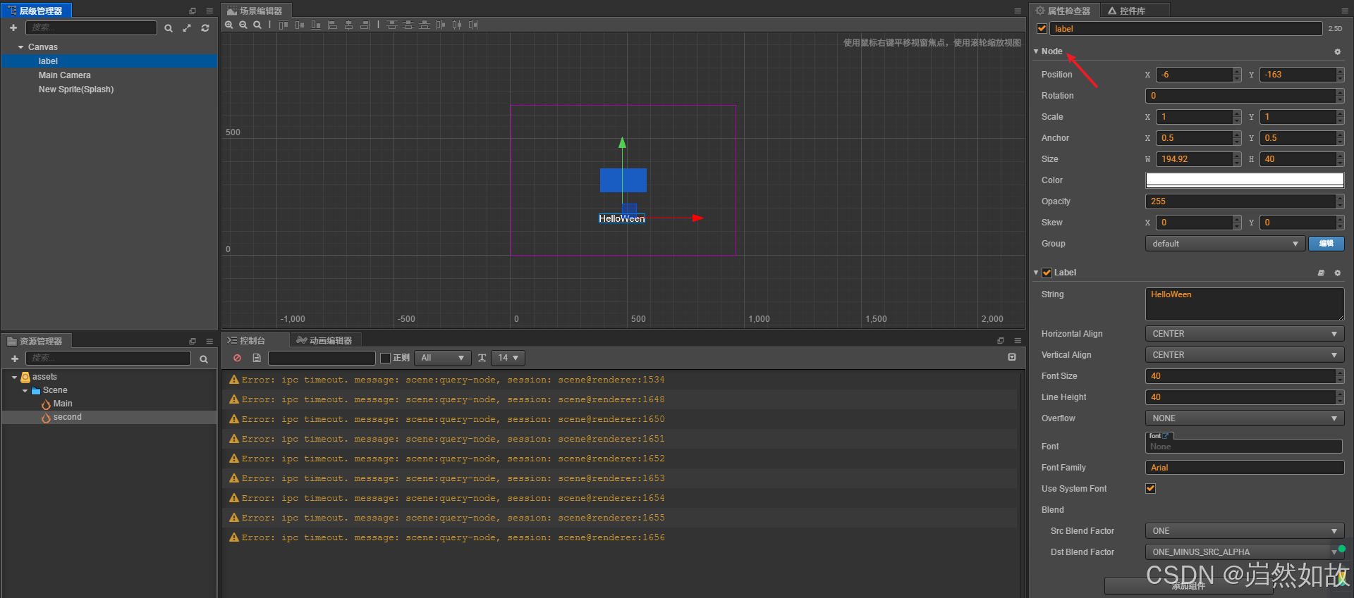Click the Font Size value field
1354x598 pixels.
(x=1240, y=376)
